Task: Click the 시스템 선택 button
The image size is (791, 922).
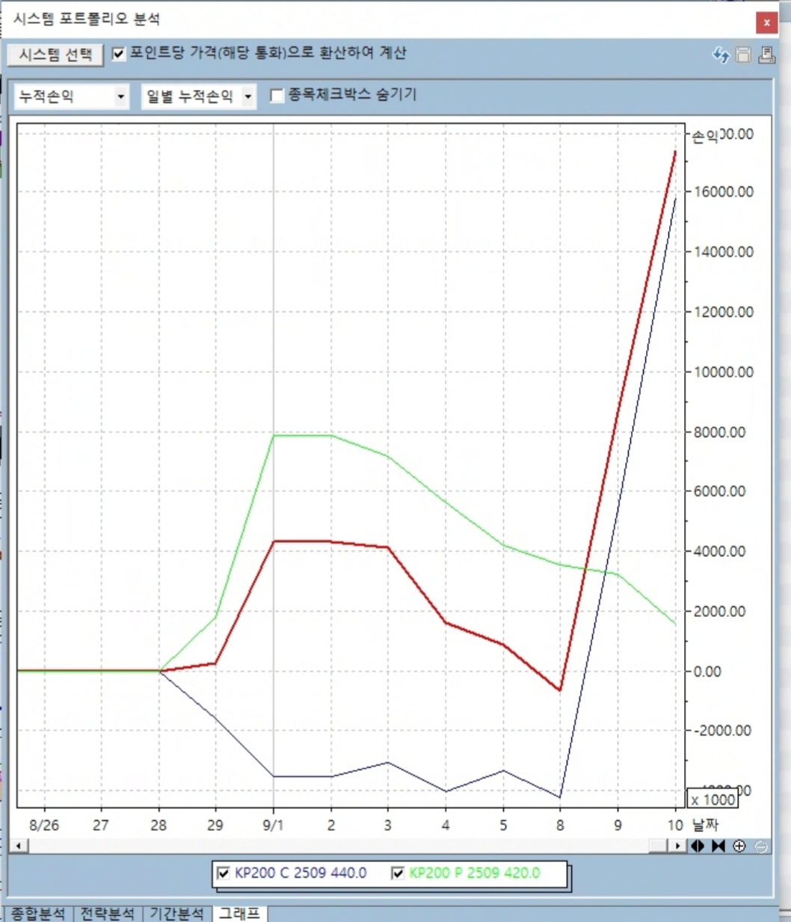Action: pos(55,54)
